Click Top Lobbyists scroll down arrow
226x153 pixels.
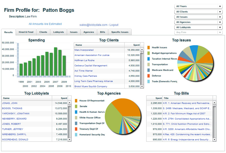click(69, 139)
